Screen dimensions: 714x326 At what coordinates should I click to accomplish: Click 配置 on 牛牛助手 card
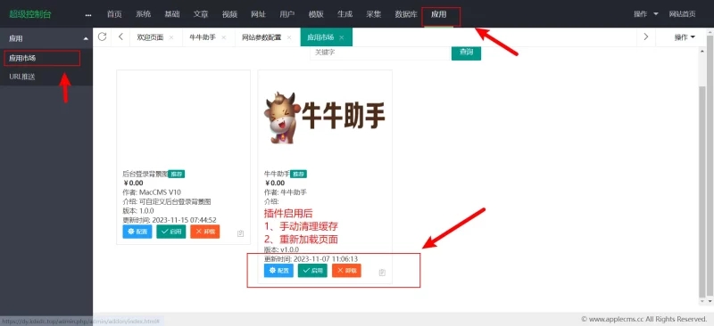point(278,271)
